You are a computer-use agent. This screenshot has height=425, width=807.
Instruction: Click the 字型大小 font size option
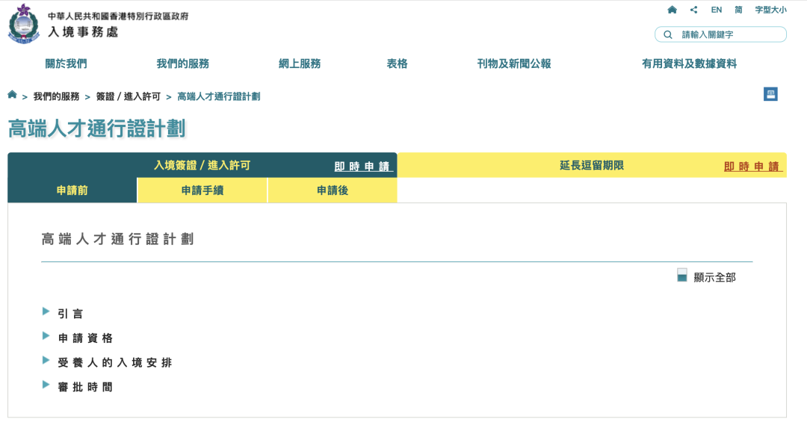pyautogui.click(x=770, y=10)
